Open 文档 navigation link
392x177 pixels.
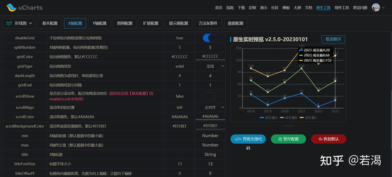tap(309, 8)
